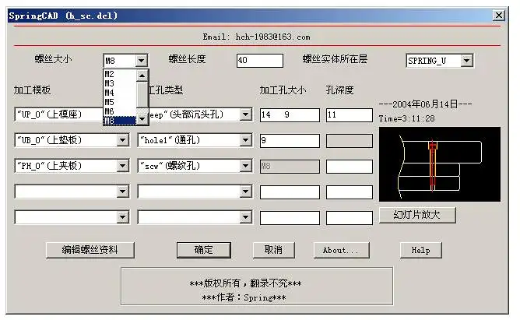Screen dimensions: 520x320
Task: Select M3 in the screw size list
Action: tap(120, 83)
